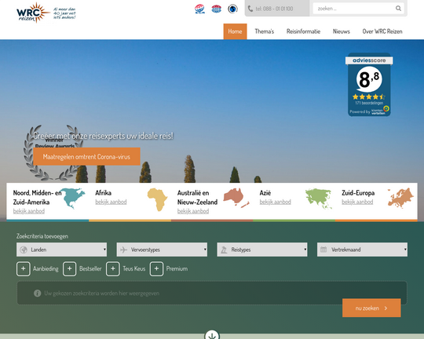Toggle the Bestseller plus checkbox

point(70,268)
